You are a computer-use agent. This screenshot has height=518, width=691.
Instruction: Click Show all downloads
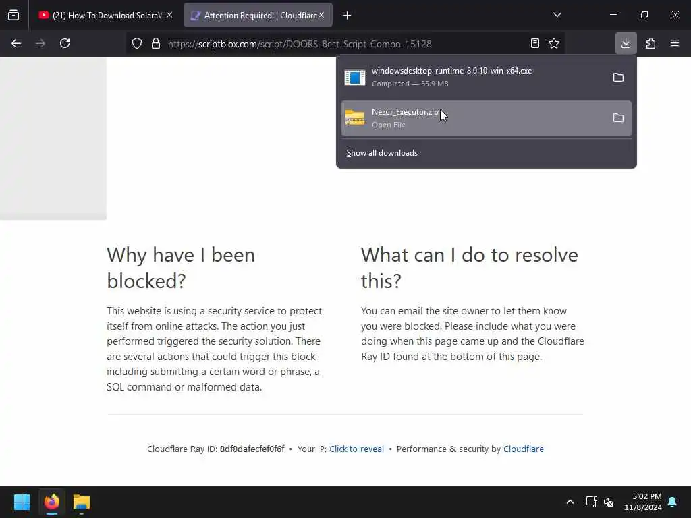(x=382, y=153)
